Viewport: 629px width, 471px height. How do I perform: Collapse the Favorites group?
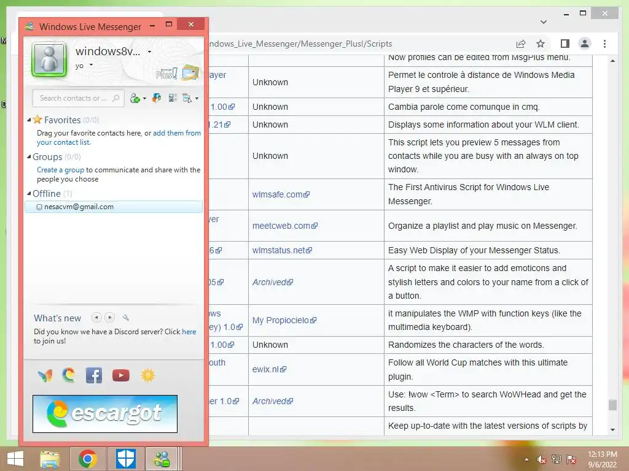pyautogui.click(x=29, y=120)
